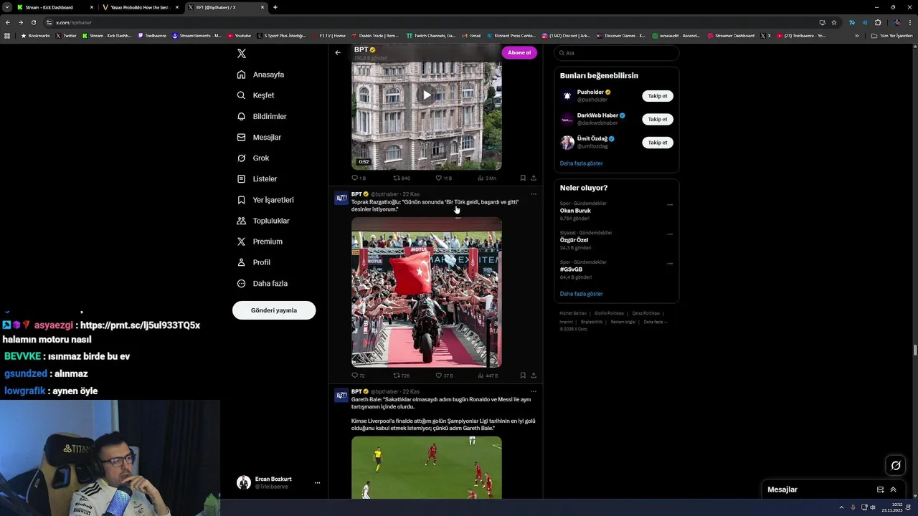Click the X logo in the sidebar
This screenshot has height=516, width=918.
(242, 54)
